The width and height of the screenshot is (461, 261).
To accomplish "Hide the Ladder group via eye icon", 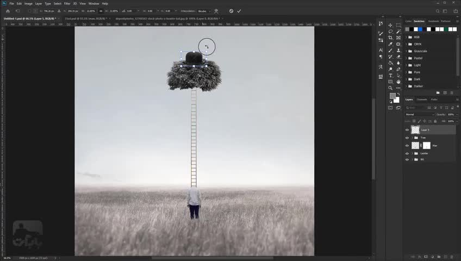I will coord(407,153).
